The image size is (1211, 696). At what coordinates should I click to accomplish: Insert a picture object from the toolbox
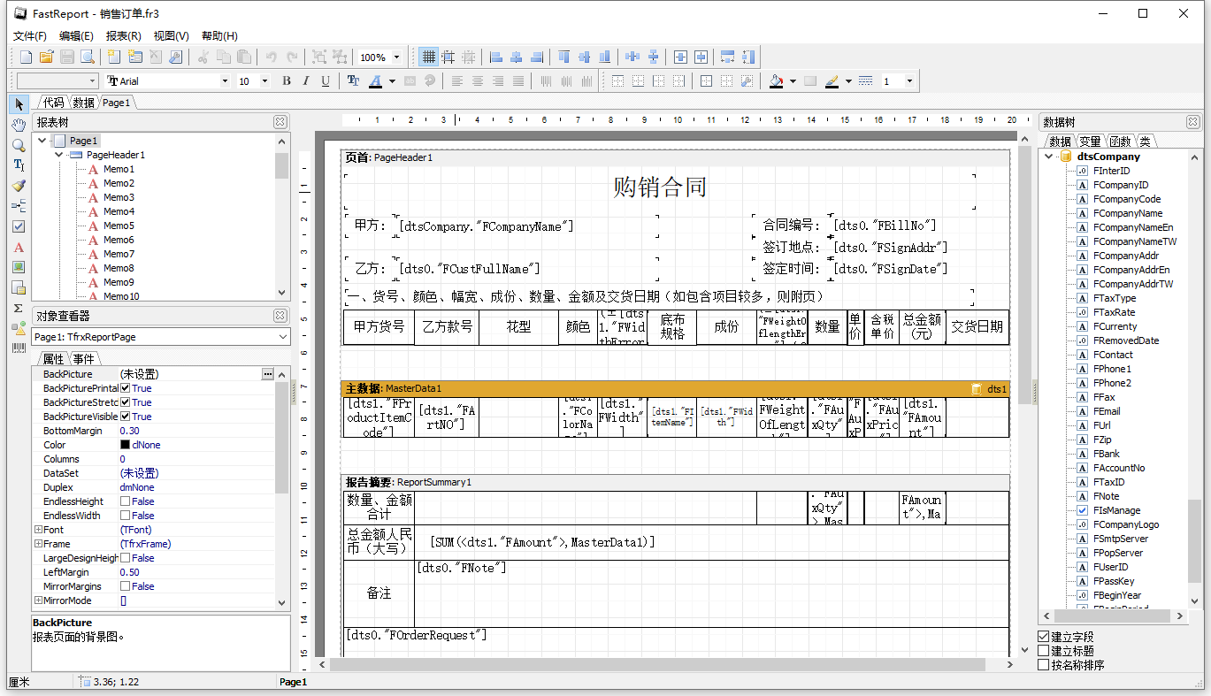(x=19, y=267)
